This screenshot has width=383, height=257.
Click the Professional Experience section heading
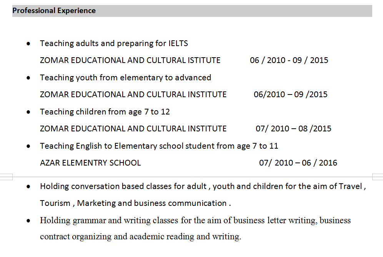pos(54,11)
